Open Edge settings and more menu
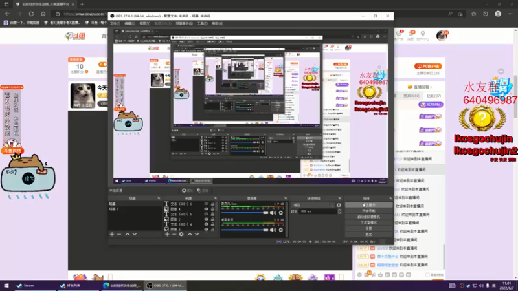The width and height of the screenshot is (518, 291). point(510,14)
